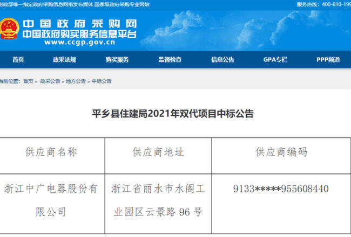Screen dimensions: 351x237
Task: Click the supplier code 9133*****955608440
Action: [x=281, y=189]
